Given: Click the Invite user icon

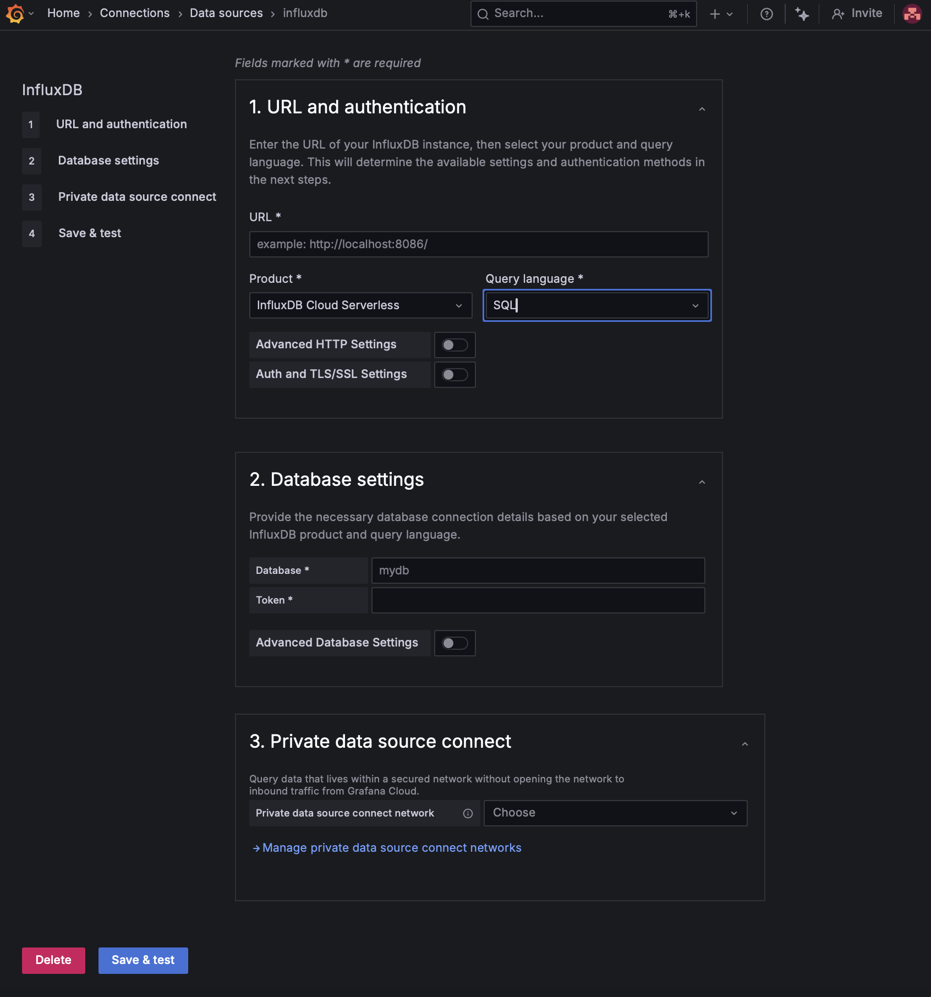Looking at the screenshot, I should [838, 14].
